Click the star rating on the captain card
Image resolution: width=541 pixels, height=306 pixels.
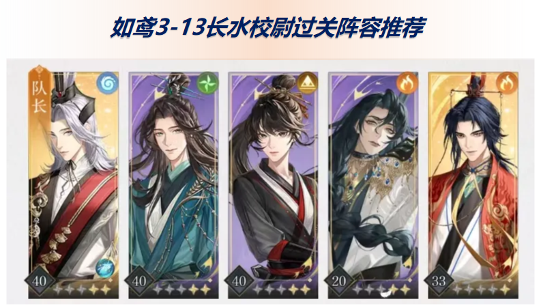coord(82,290)
